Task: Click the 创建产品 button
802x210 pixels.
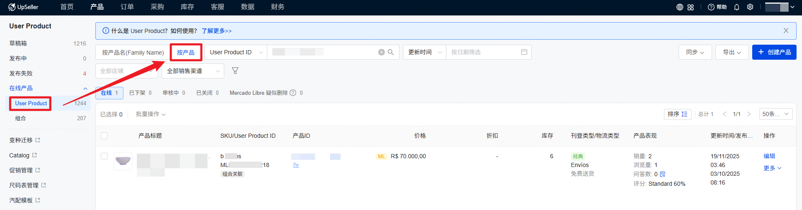Action: click(774, 52)
